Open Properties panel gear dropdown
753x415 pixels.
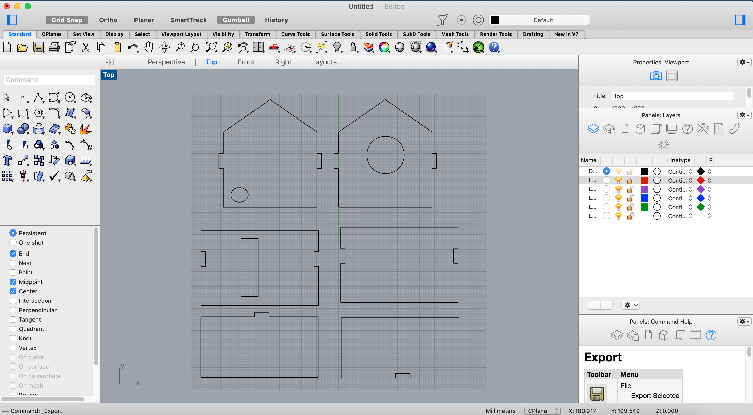744,62
